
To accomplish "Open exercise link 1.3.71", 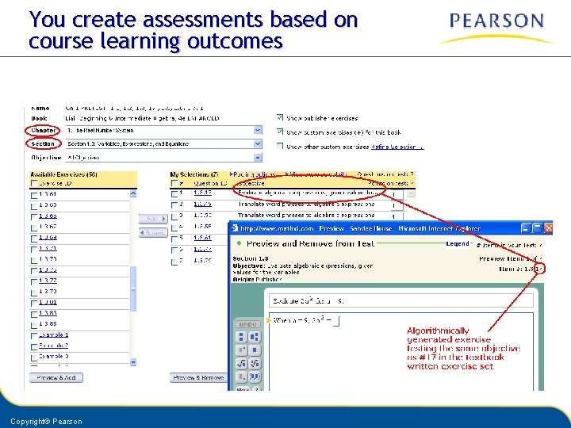I will 48,248.
